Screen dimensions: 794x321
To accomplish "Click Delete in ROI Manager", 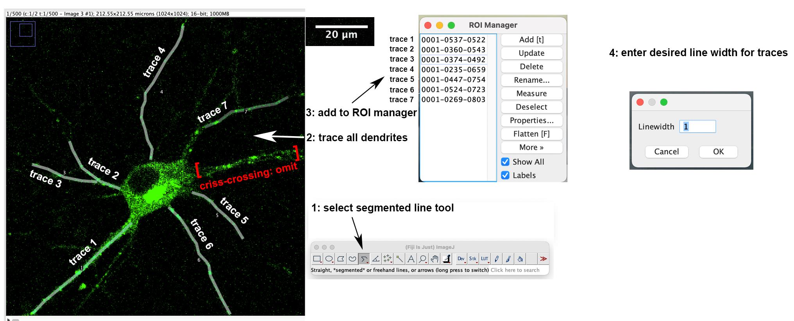I will [531, 67].
